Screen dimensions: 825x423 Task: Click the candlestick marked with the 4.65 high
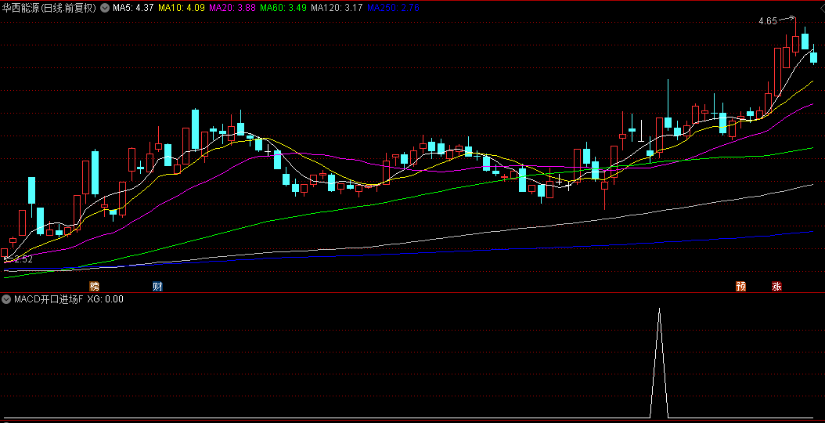[x=795, y=43]
